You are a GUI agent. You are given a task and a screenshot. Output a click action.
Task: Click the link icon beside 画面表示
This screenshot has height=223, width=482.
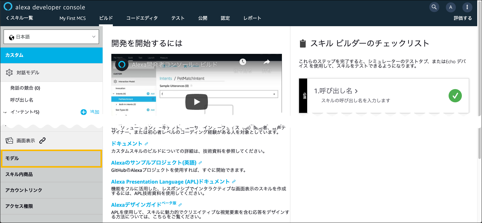coord(42,140)
